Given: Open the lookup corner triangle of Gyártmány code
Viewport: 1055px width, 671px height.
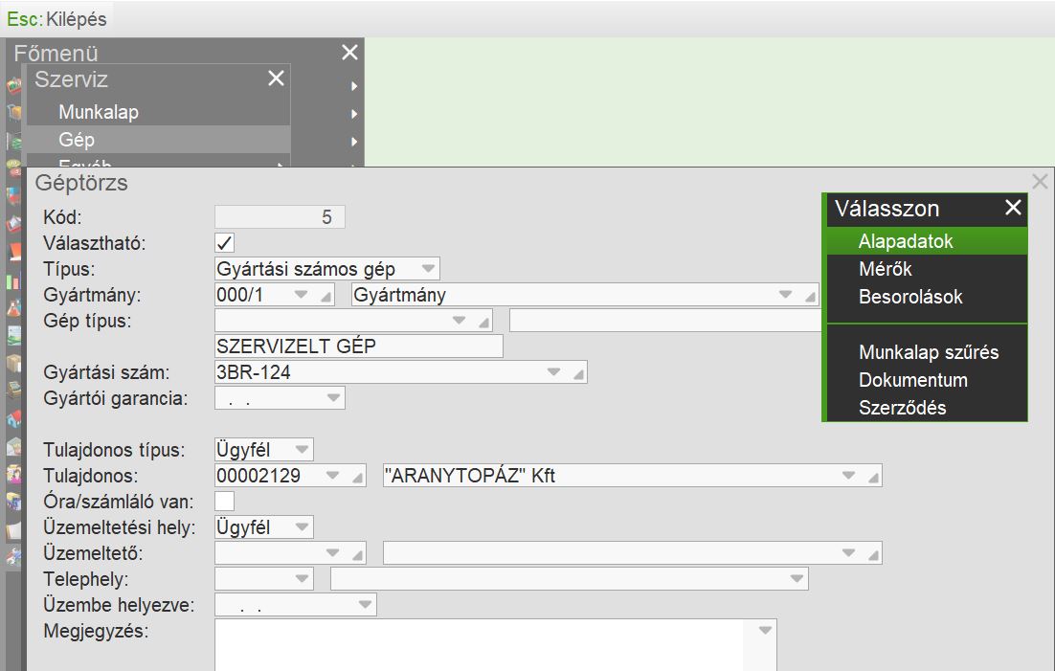Looking at the screenshot, I should (326, 296).
